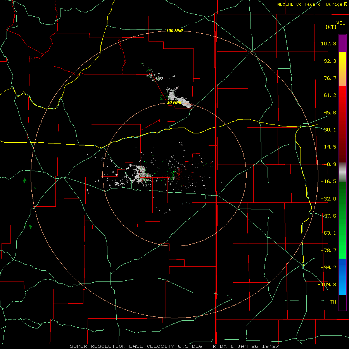Click the -47.6 velocity scale value
Image resolution: width=349 pixels, height=349 pixels.
[x=328, y=216]
